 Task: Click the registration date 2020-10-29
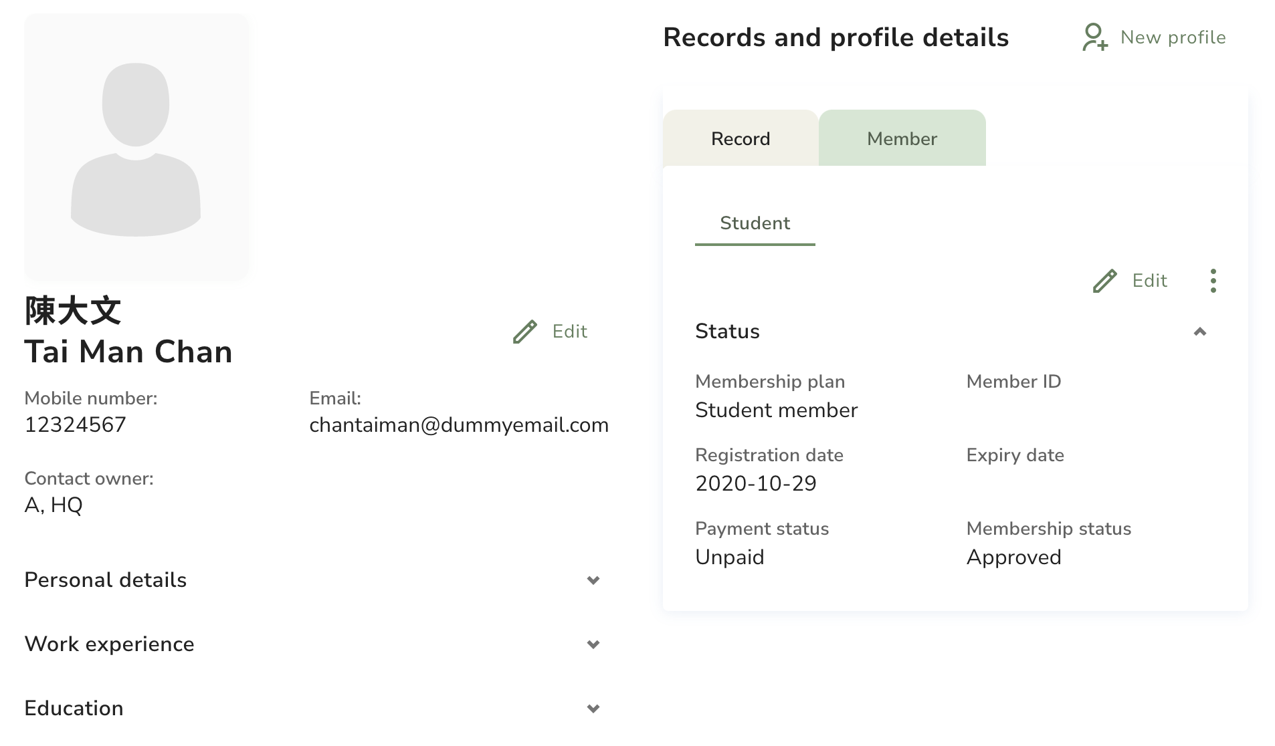pyautogui.click(x=755, y=483)
